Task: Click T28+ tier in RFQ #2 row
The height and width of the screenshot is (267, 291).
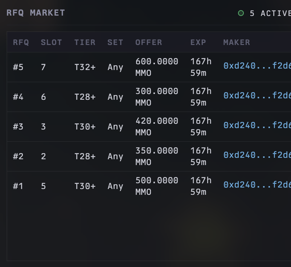Action: click(x=85, y=156)
